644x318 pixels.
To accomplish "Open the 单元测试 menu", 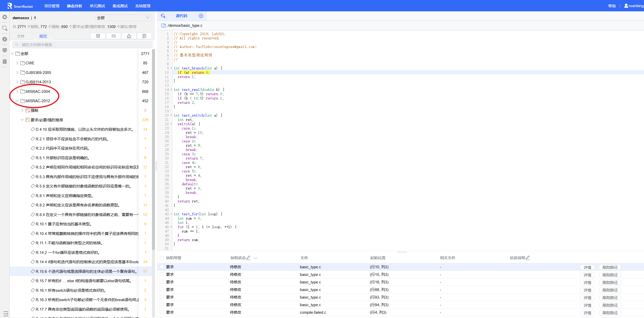I will click(x=97, y=6).
